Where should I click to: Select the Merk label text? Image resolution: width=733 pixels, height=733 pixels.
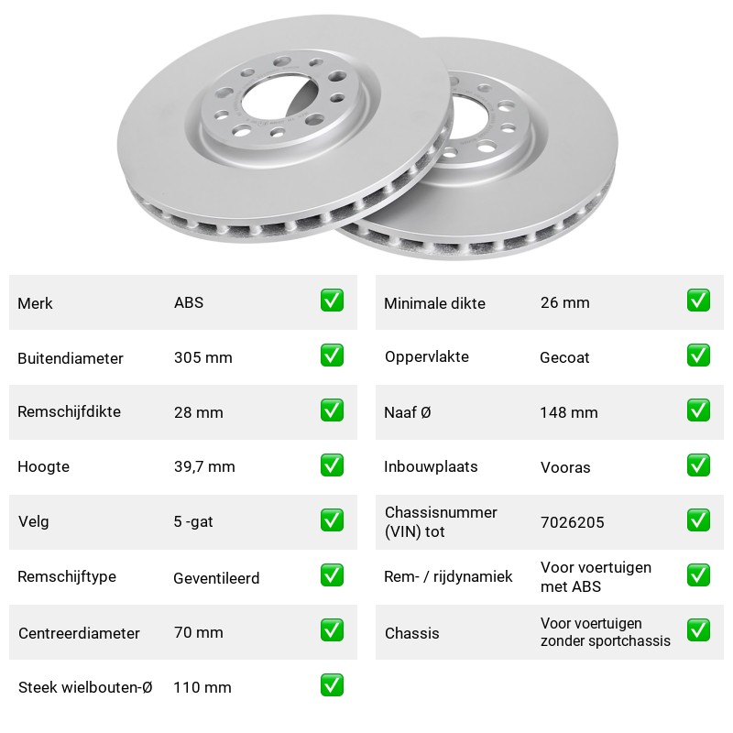click(35, 303)
